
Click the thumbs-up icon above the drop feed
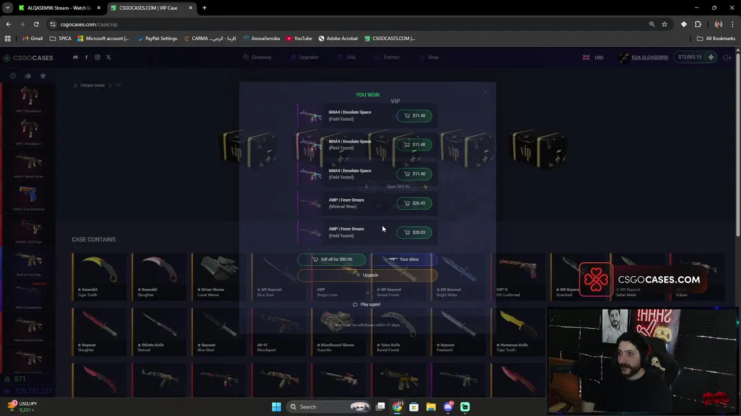point(28,76)
